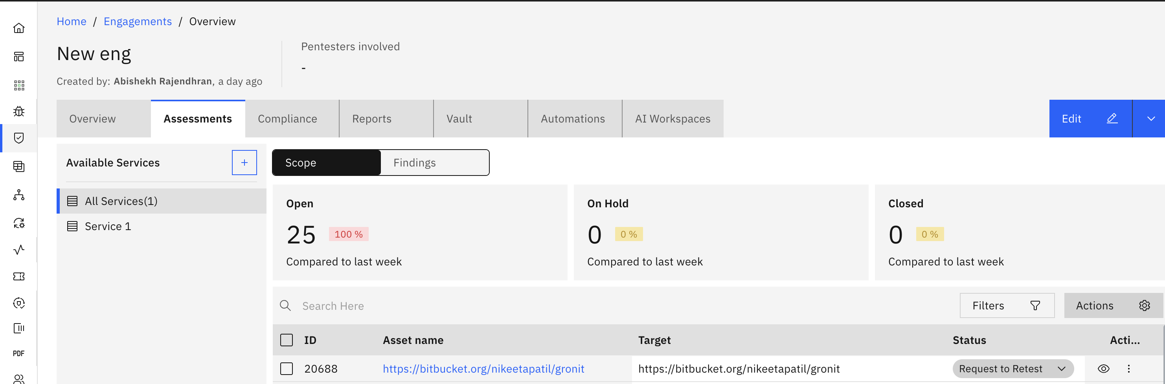Select Service 1 in Available Services
The width and height of the screenshot is (1165, 384).
click(x=108, y=226)
